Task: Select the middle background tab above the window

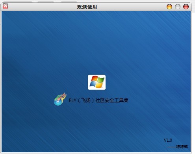Action: [x=46, y=2]
